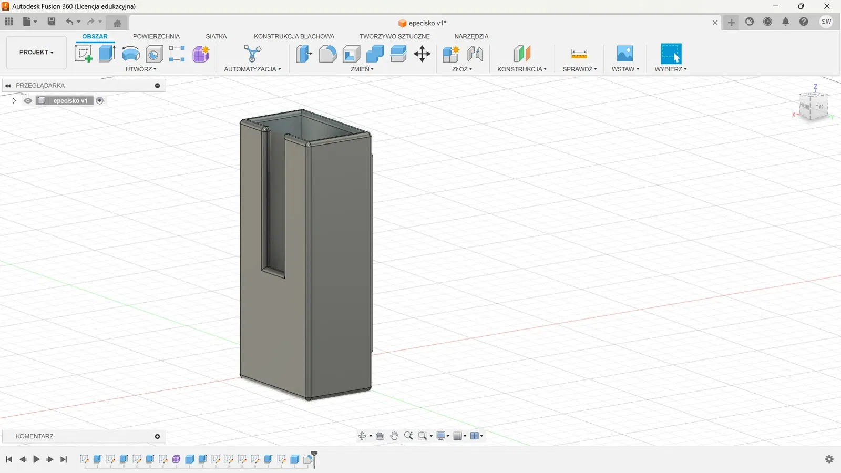Viewport: 841px width, 473px height.
Task: Activate the Revolve tool
Action: click(130, 54)
